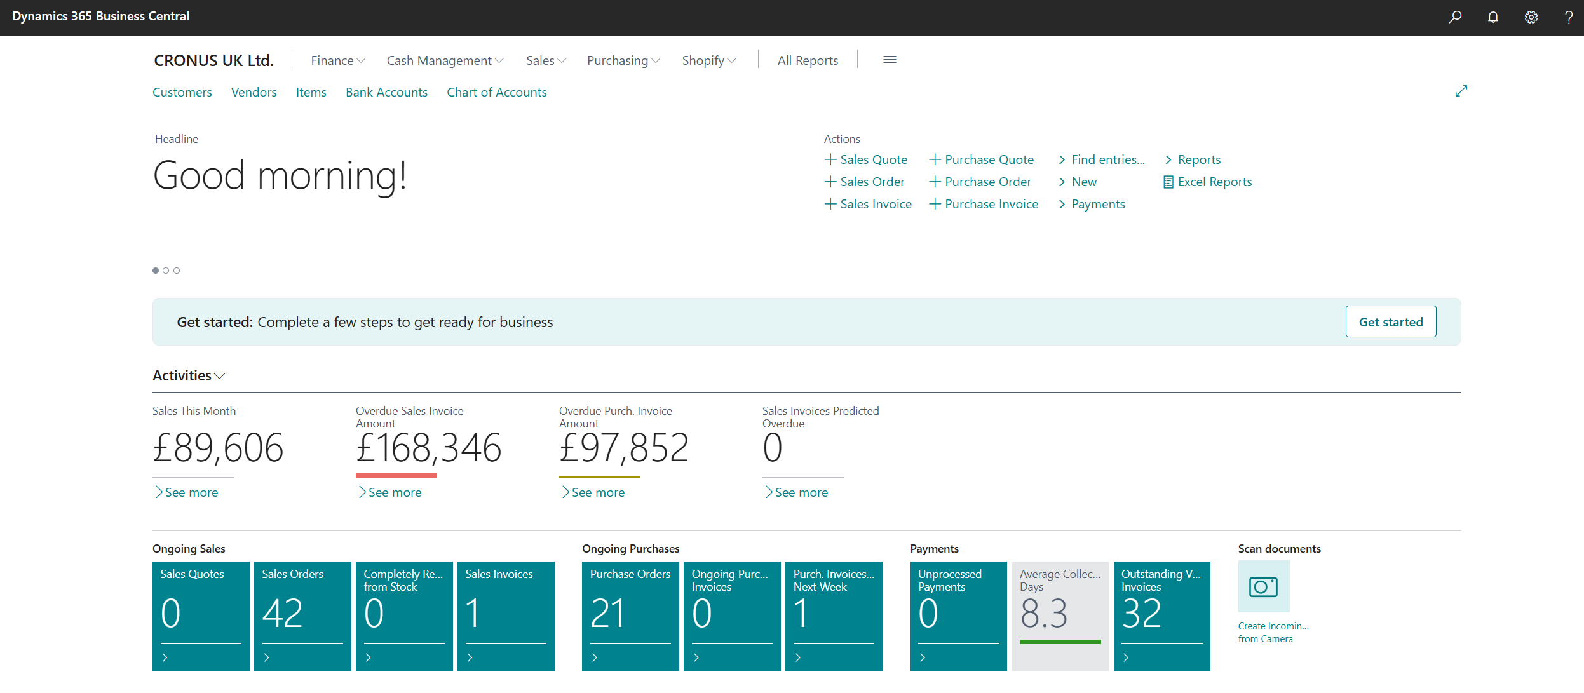Screen dimensions: 1584x693
Task: Expand the Finance dropdown menu
Action: point(337,60)
